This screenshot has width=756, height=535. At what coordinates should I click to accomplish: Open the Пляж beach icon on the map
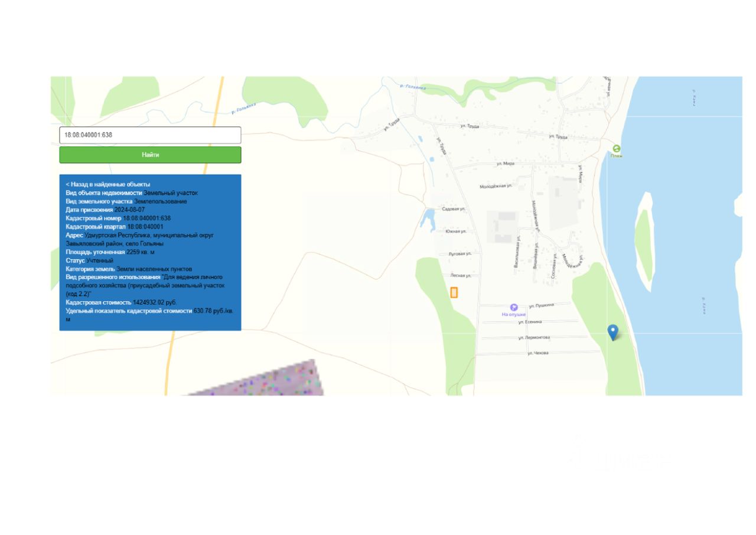tap(617, 149)
